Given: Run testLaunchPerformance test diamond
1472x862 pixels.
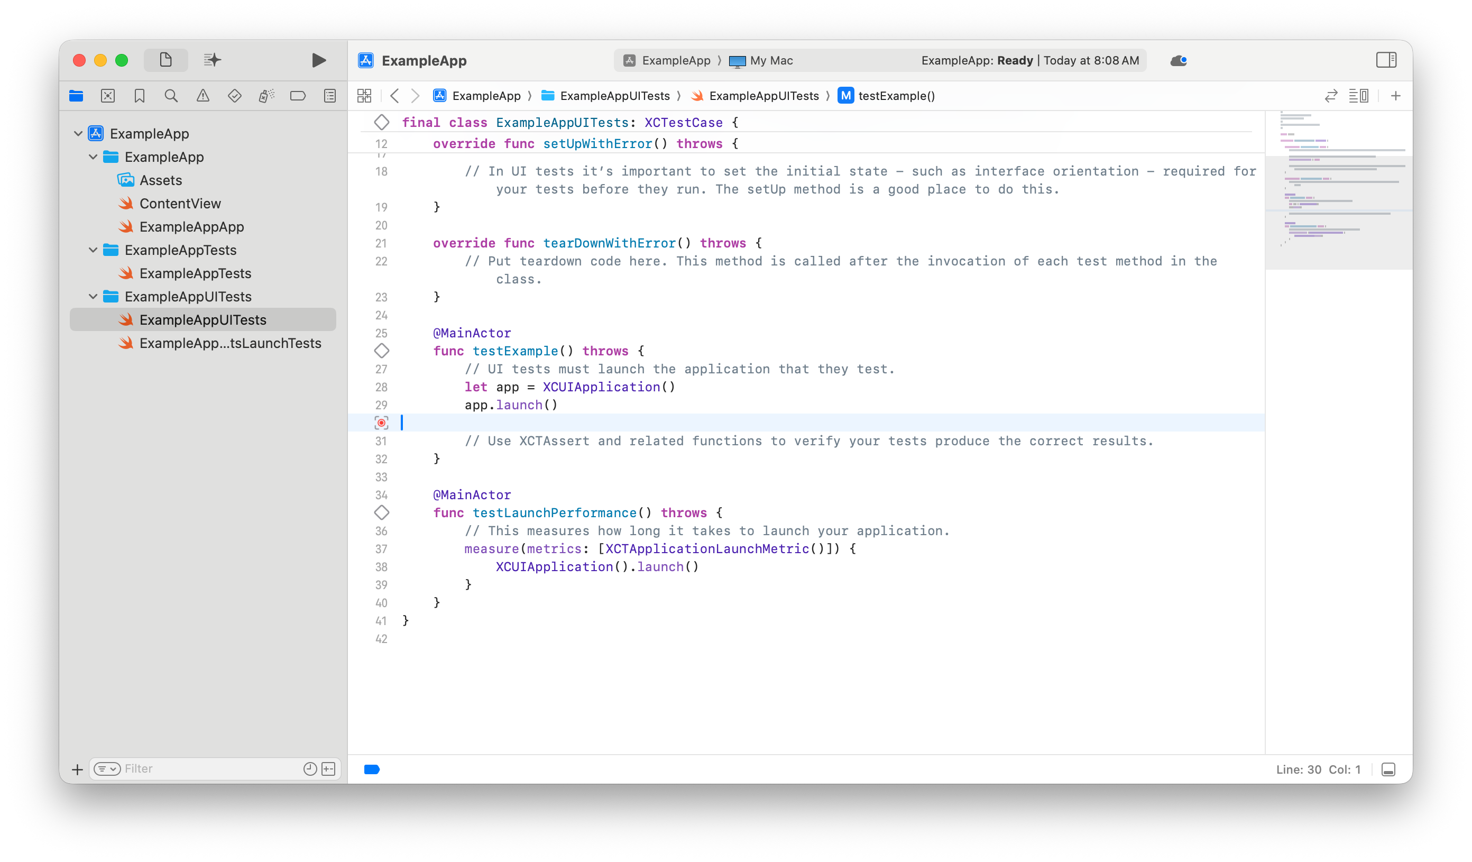Looking at the screenshot, I should coord(381,512).
